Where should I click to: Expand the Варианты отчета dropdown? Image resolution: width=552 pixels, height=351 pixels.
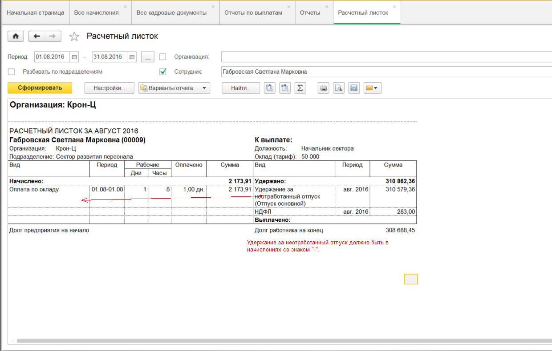click(174, 88)
